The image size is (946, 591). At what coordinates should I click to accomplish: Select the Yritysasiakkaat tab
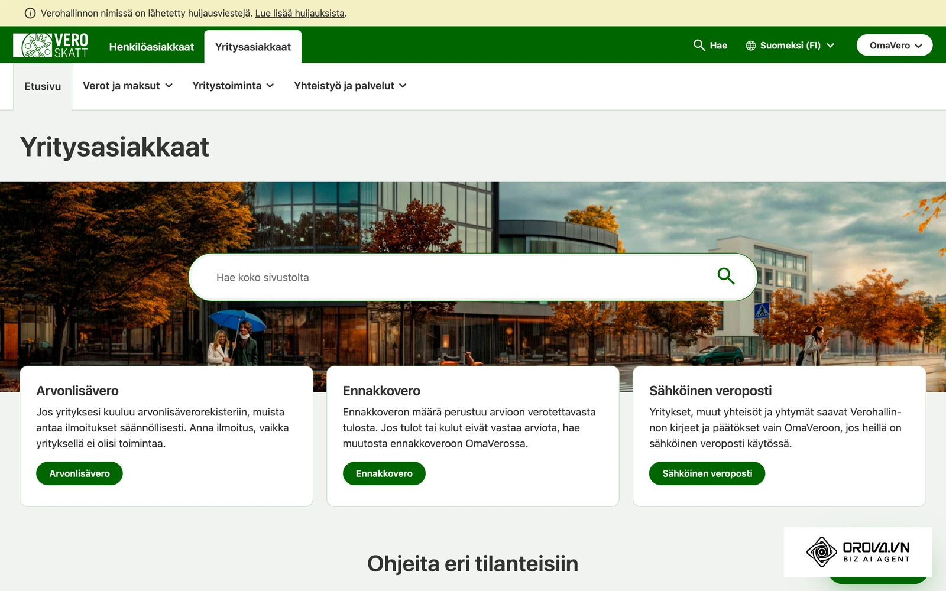tap(253, 47)
